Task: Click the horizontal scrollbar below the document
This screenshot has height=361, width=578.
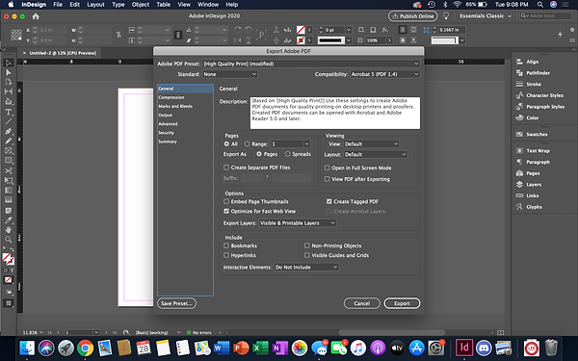Action: click(x=392, y=332)
